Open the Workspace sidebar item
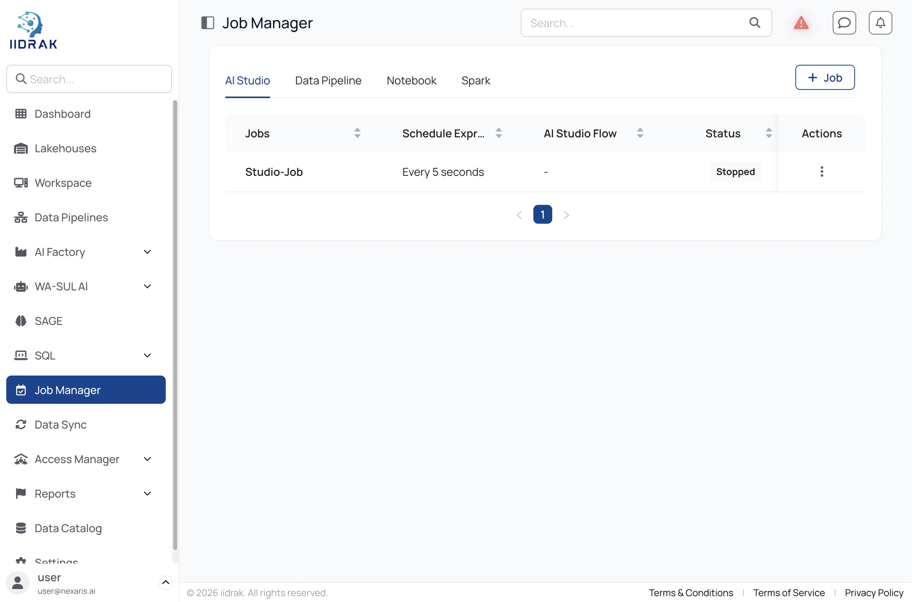The width and height of the screenshot is (912, 602). point(86,183)
